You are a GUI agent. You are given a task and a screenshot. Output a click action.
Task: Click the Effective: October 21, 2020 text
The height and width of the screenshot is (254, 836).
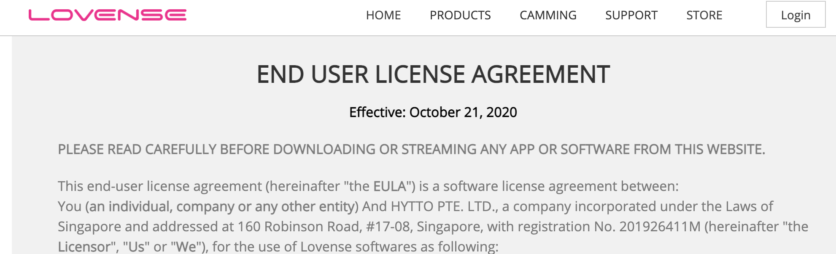[433, 112]
